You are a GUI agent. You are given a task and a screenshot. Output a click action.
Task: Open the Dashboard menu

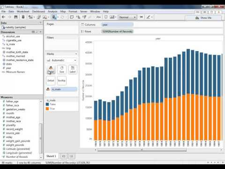click(38, 11)
